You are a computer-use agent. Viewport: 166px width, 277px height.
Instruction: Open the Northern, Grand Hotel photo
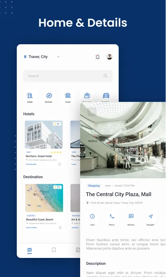pyautogui.click(x=44, y=134)
